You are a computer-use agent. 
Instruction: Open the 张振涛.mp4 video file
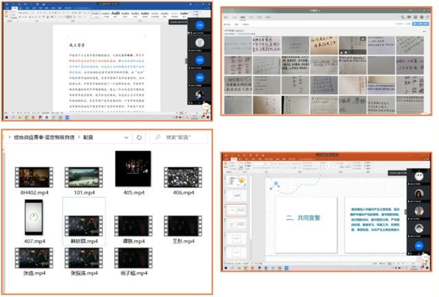(x=84, y=258)
